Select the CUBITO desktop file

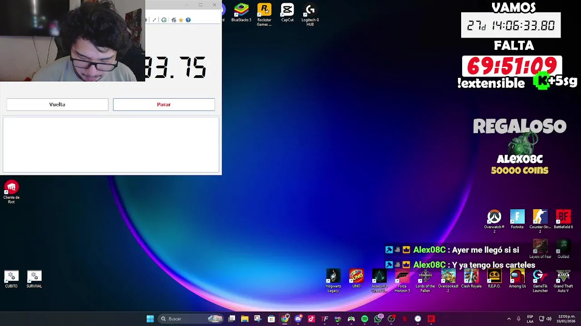tap(11, 279)
